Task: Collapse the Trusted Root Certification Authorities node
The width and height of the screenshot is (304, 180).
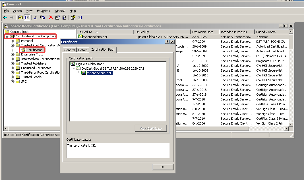Action: click(13, 45)
